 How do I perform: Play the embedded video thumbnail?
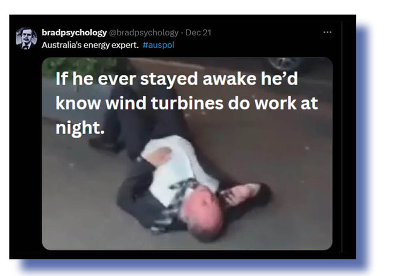(x=187, y=154)
